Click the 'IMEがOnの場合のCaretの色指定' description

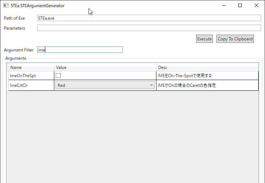pyautogui.click(x=187, y=85)
